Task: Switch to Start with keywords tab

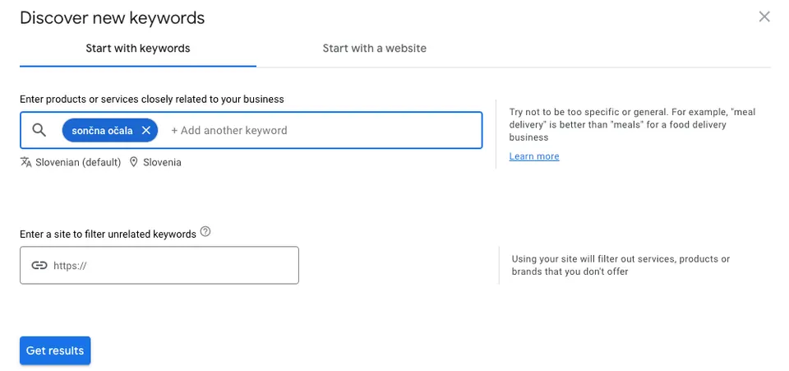Action: click(138, 49)
